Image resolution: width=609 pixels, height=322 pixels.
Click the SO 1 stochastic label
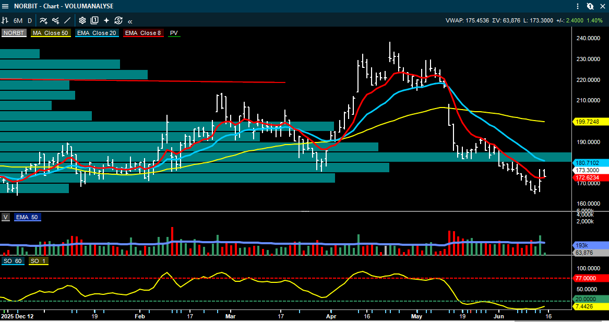tap(38, 261)
